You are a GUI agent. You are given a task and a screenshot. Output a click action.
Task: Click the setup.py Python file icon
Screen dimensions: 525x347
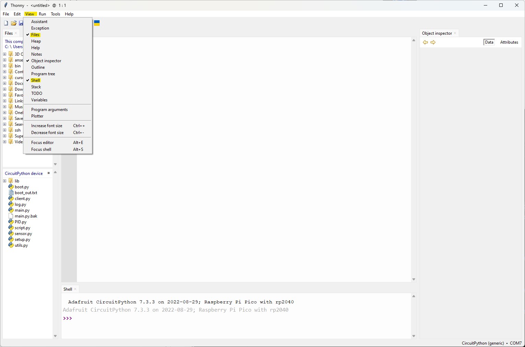pos(11,239)
